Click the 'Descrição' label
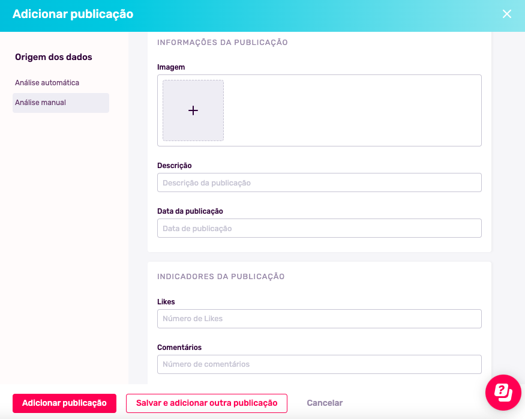 click(x=175, y=166)
